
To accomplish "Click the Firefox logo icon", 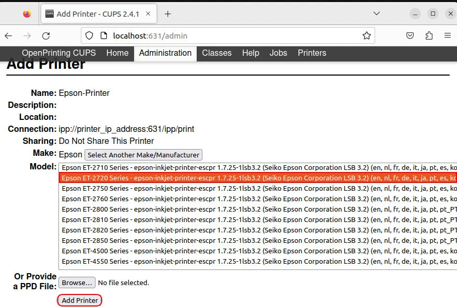I will tap(27, 14).
